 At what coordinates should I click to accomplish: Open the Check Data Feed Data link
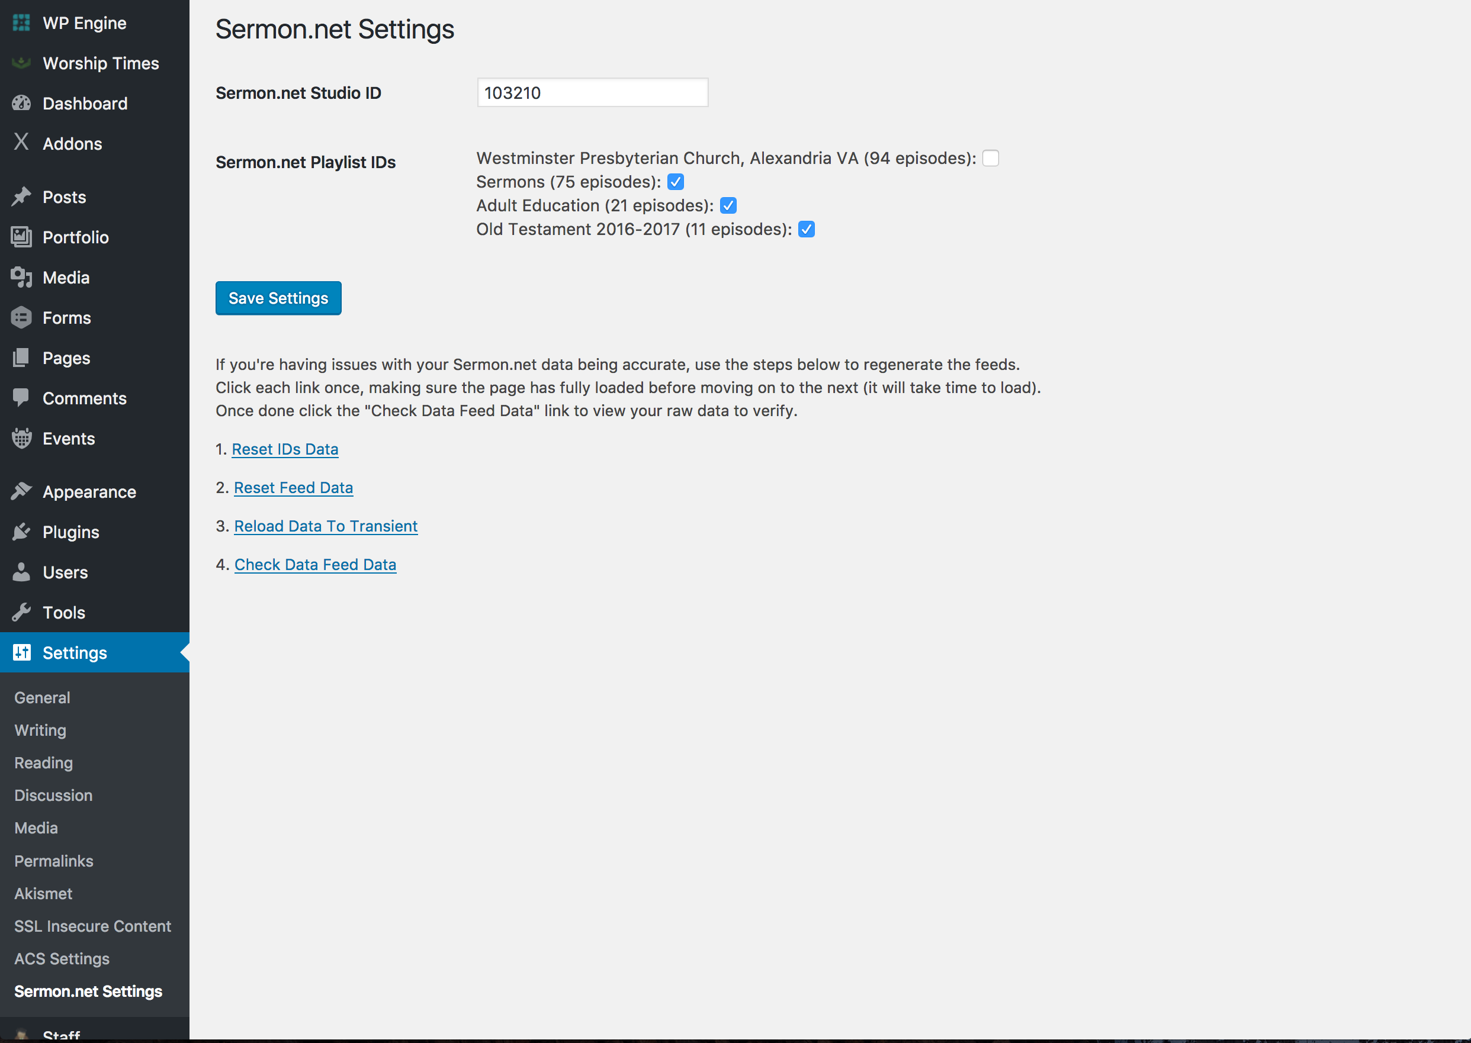pos(316,565)
